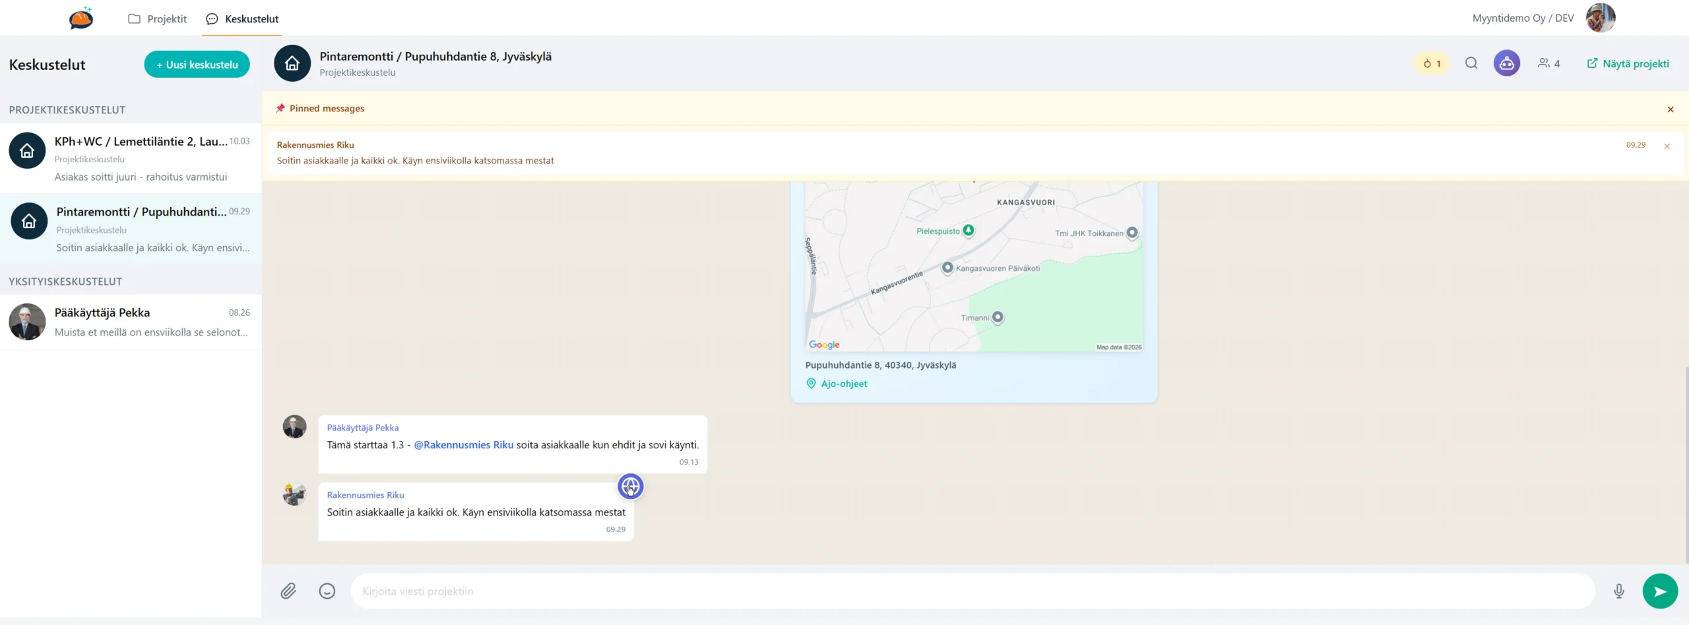Select the Keskustelut tab
The image size is (1689, 625).
click(242, 18)
